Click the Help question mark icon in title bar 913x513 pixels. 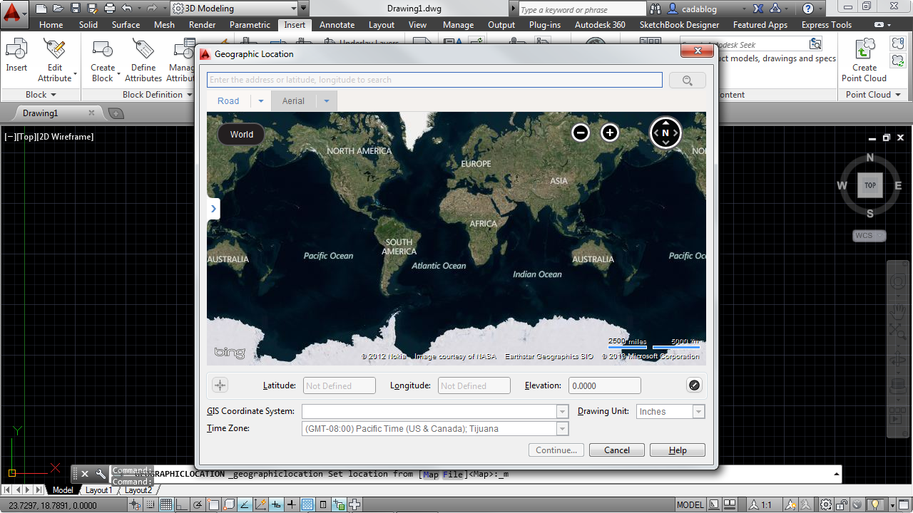(807, 9)
